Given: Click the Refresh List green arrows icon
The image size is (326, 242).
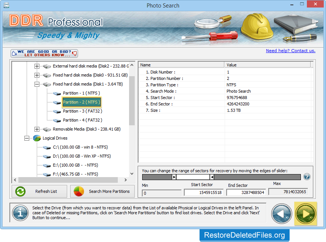Looking at the screenshot, I should pos(20,191).
